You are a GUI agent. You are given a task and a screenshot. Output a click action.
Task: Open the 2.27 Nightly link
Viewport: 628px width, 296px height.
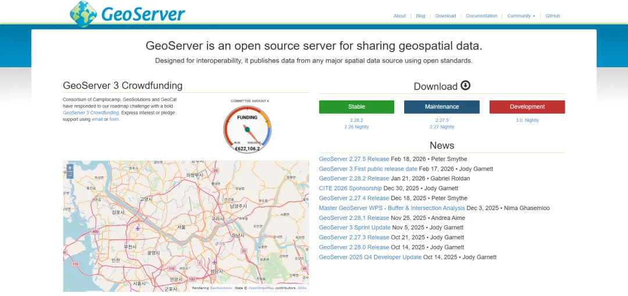tap(442, 127)
